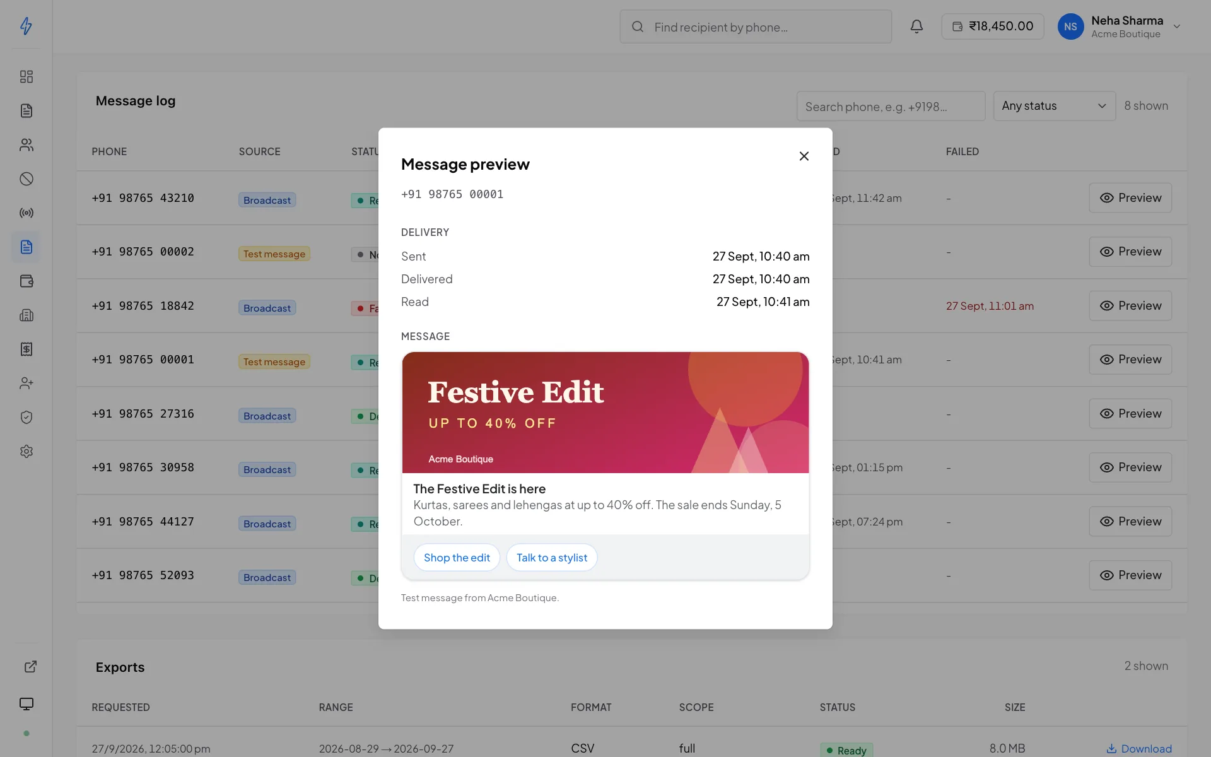Expand the Neha Sharma account menu
The height and width of the screenshot is (757, 1211).
(1120, 26)
